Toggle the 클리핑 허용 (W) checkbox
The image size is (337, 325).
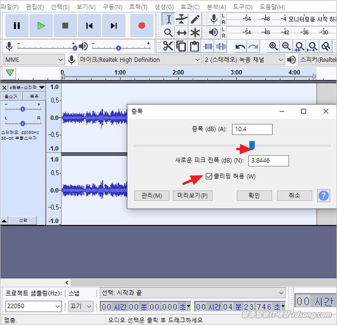[209, 176]
